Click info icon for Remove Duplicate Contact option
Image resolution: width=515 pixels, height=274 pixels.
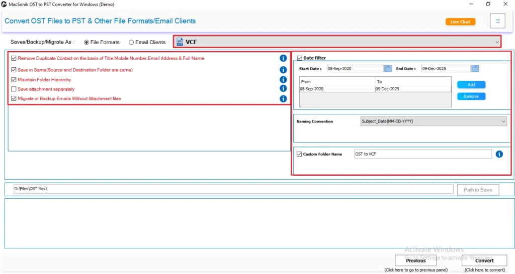pos(283,58)
